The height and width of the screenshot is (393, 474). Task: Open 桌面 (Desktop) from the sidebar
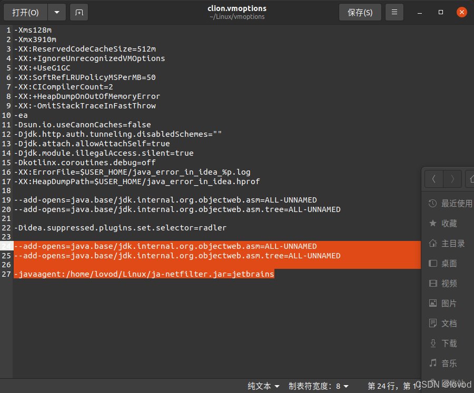tap(449, 263)
